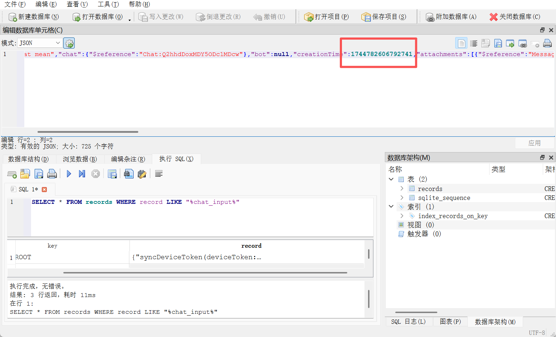Click the execution log vertical scrollbar
This screenshot has width=556, height=337.
[x=369, y=298]
